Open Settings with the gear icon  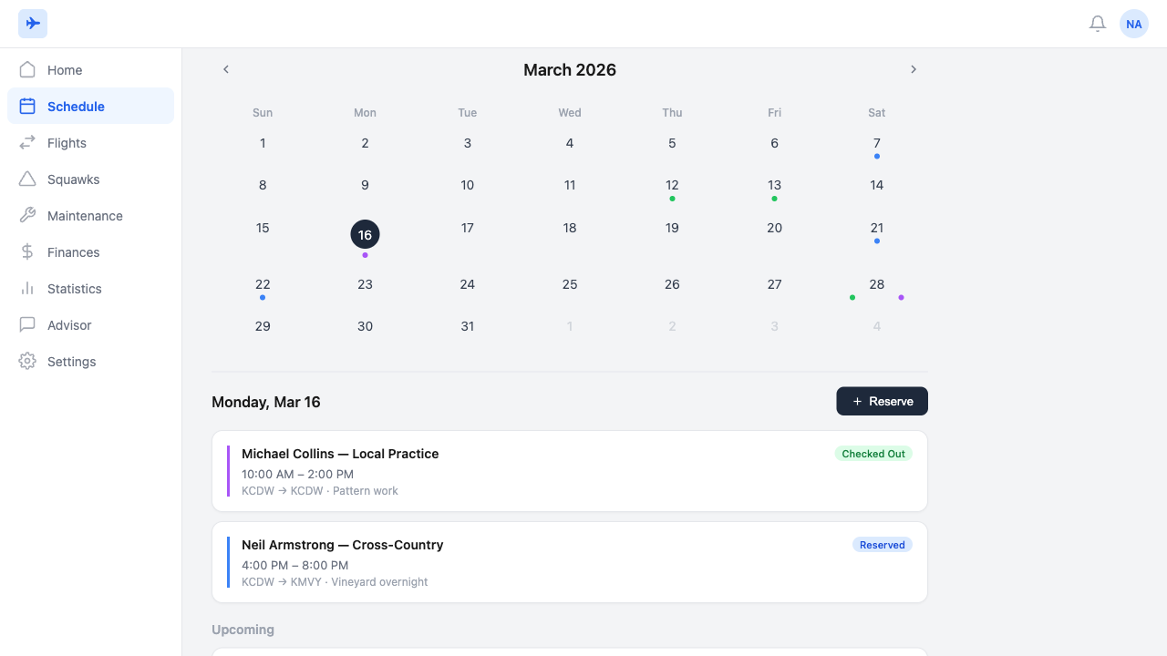28,361
